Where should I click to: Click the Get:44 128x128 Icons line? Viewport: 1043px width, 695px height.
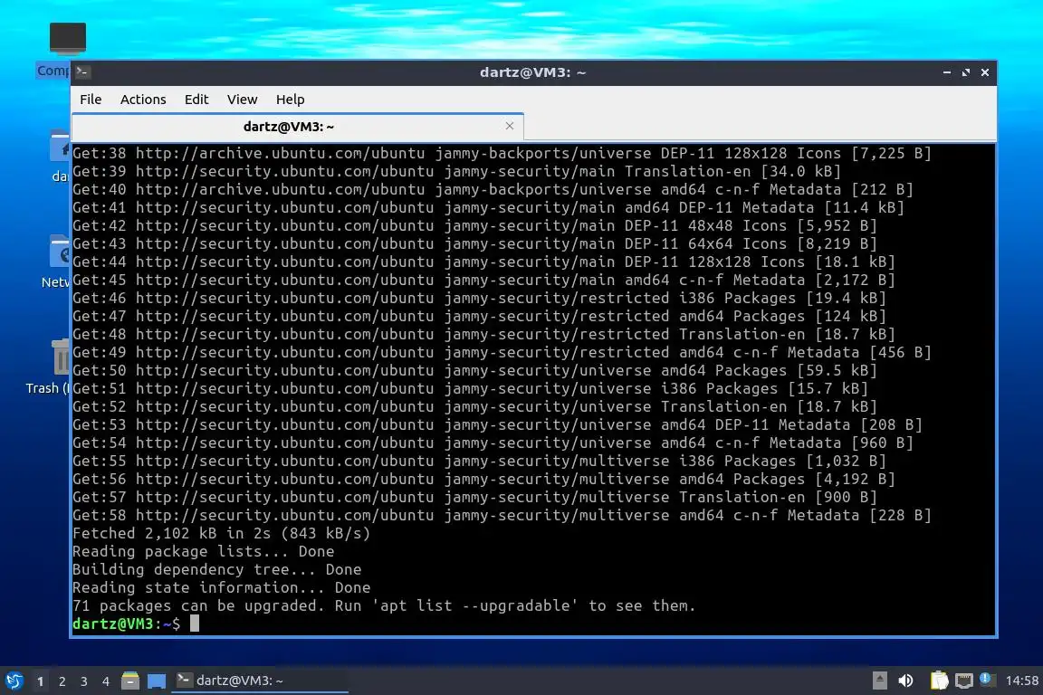[x=483, y=262]
